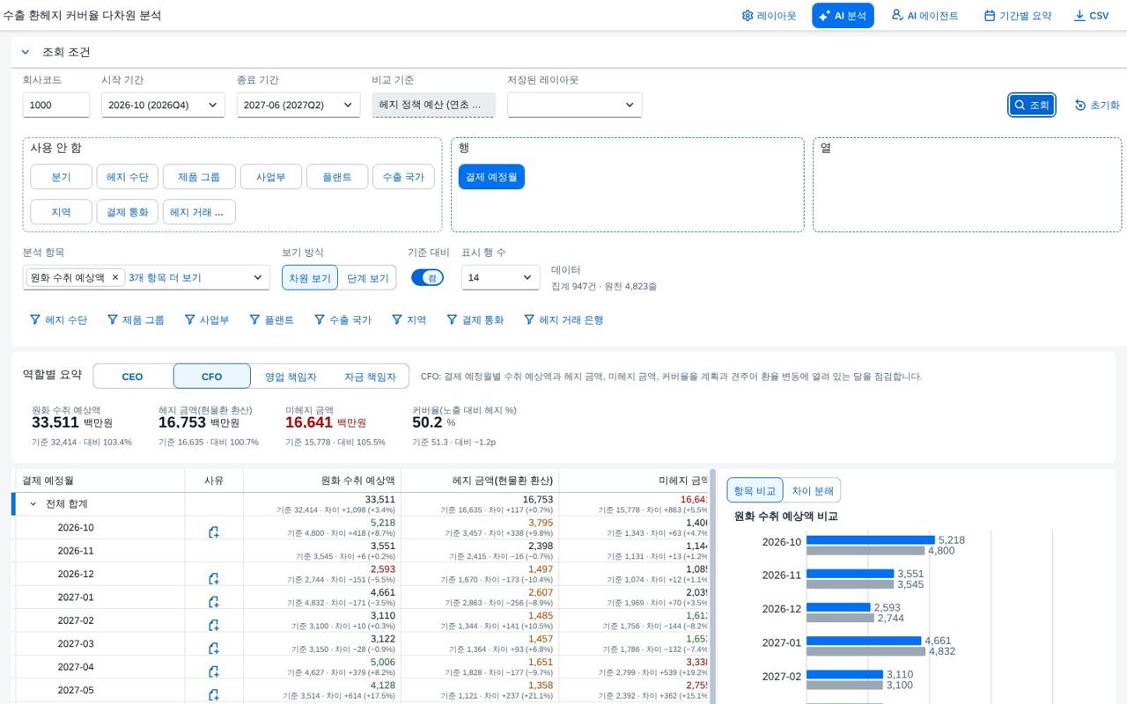Toggle the 기준 대비 switch
Screen dimensions: 1127x704
coord(427,277)
